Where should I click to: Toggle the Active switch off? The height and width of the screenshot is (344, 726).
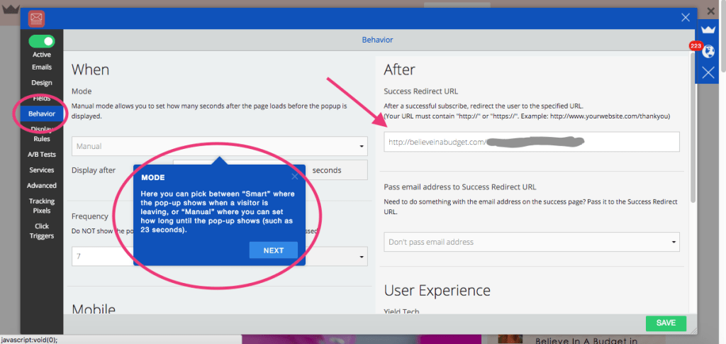(42, 42)
